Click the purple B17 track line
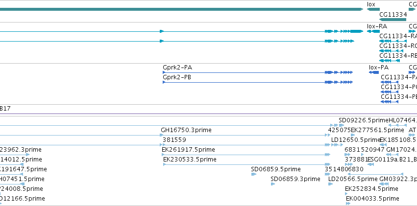The image size is (417, 206). coord(209,114)
